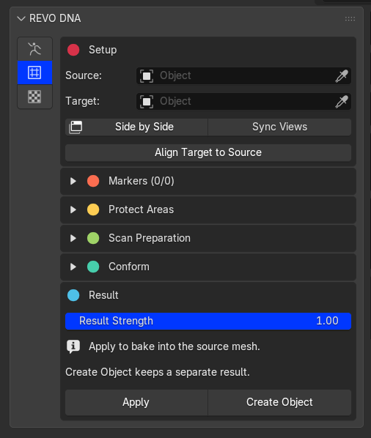Click the Create Object button
This screenshot has height=438, width=371.
pyautogui.click(x=279, y=402)
